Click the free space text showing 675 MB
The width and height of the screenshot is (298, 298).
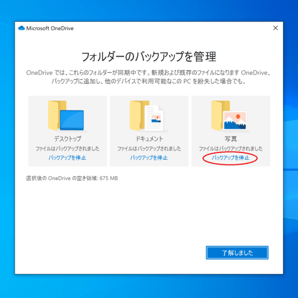[72, 178]
